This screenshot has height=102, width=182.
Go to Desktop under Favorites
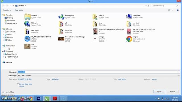click(x=10, y=18)
